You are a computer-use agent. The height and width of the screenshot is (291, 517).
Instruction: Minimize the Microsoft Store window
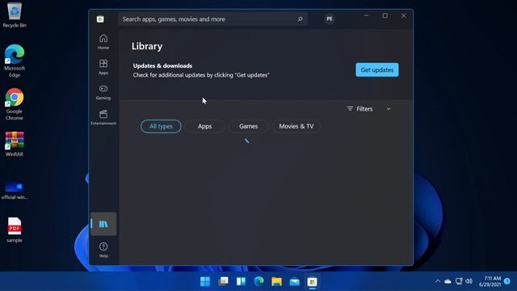[366, 15]
